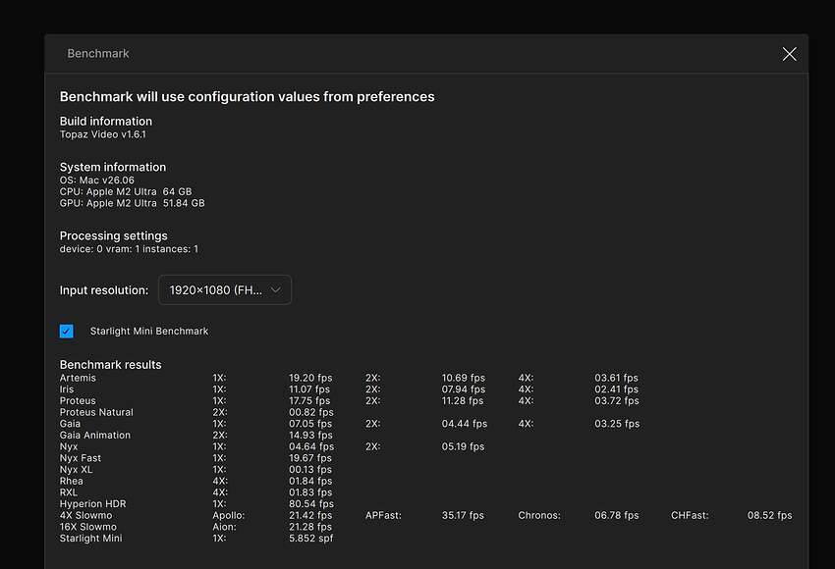Click the Benchmark dialog title
The image size is (835, 569).
(x=98, y=53)
